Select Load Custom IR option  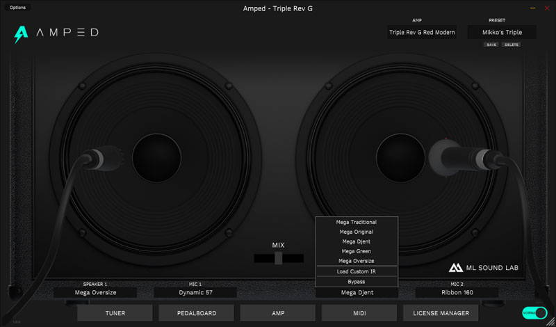(357, 271)
